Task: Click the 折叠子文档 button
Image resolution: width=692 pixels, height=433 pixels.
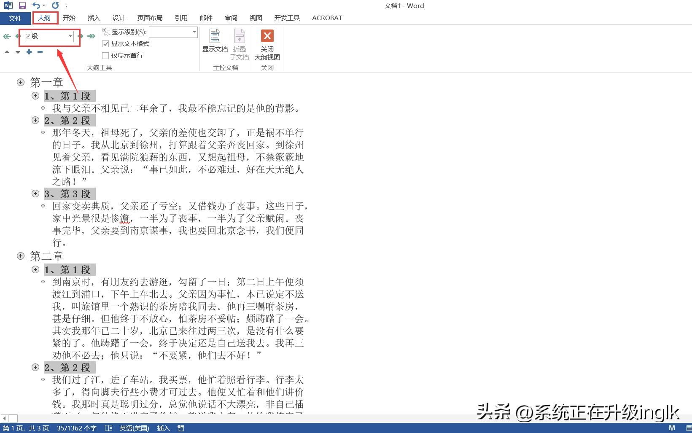Action: [239, 45]
